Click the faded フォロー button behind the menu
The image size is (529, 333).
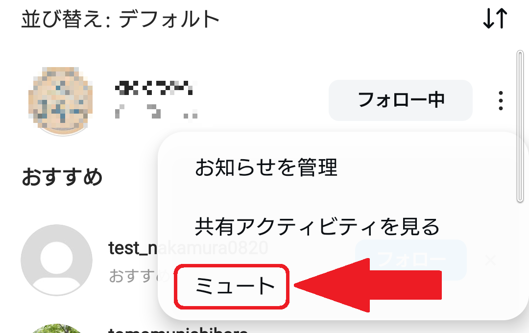pyautogui.click(x=411, y=260)
